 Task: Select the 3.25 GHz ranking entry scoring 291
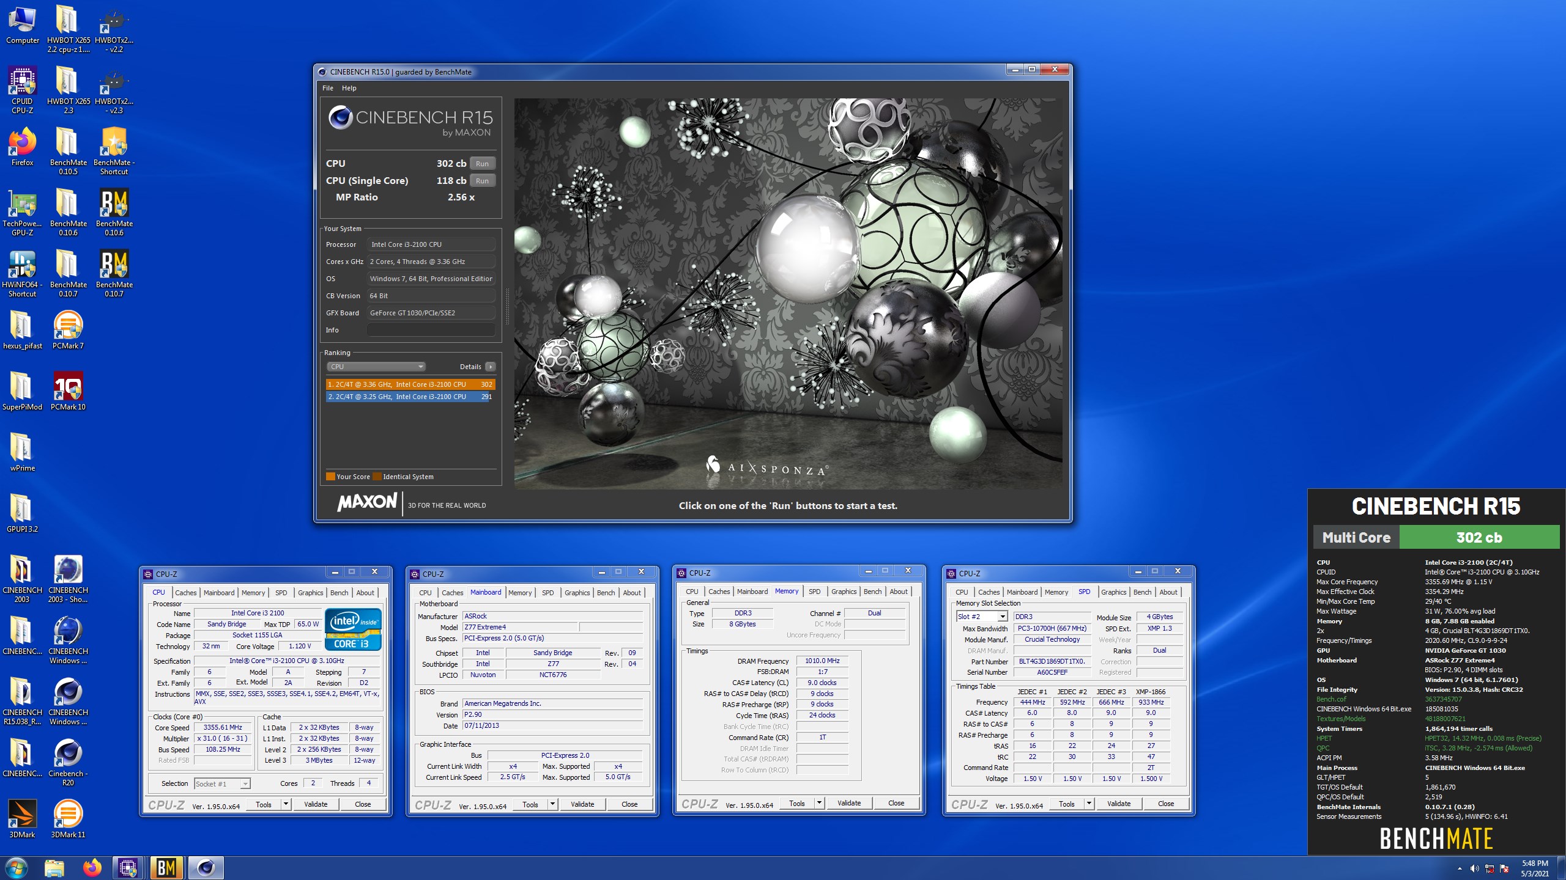point(410,397)
